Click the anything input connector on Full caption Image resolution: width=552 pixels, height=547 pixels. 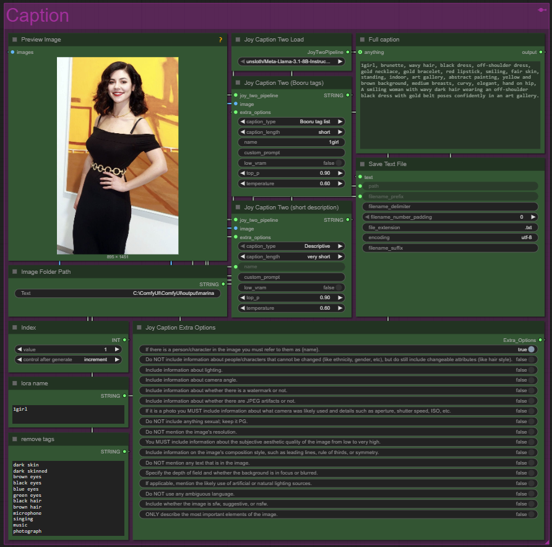360,52
